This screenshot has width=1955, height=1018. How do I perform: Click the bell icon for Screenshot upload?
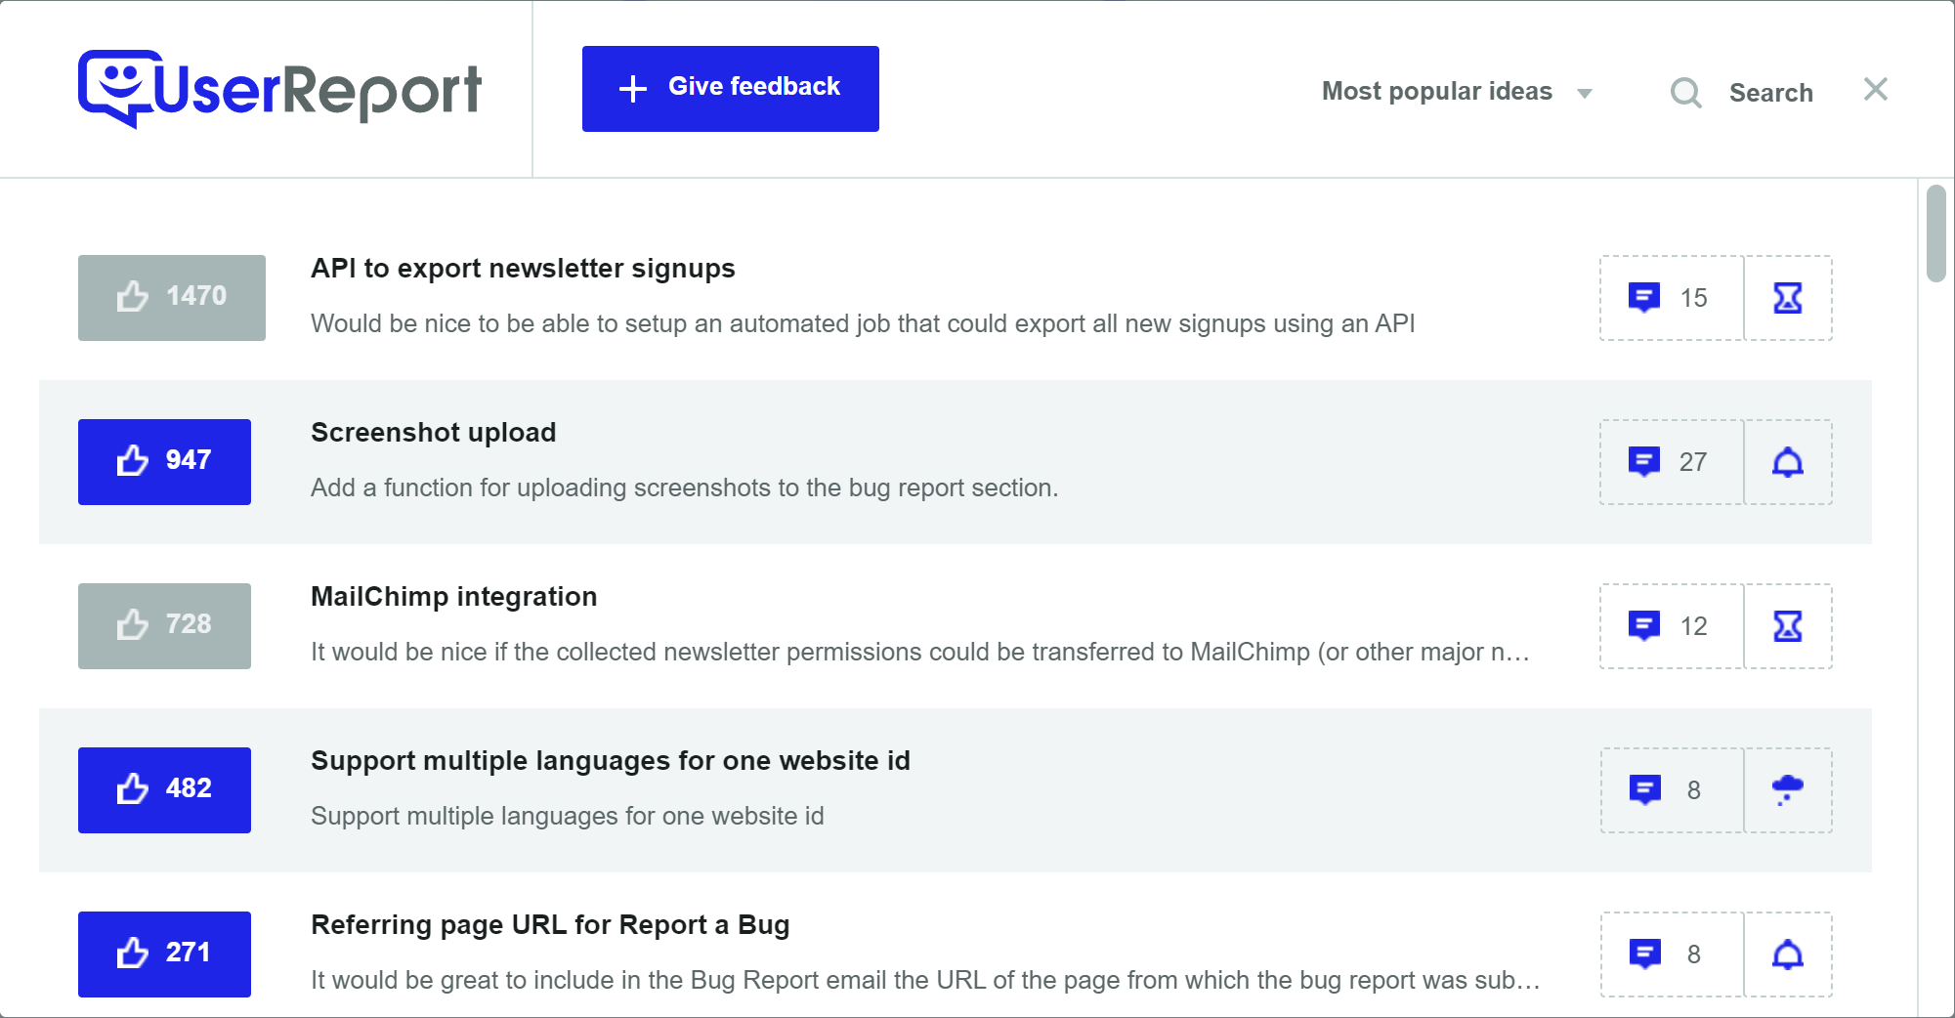(1789, 462)
